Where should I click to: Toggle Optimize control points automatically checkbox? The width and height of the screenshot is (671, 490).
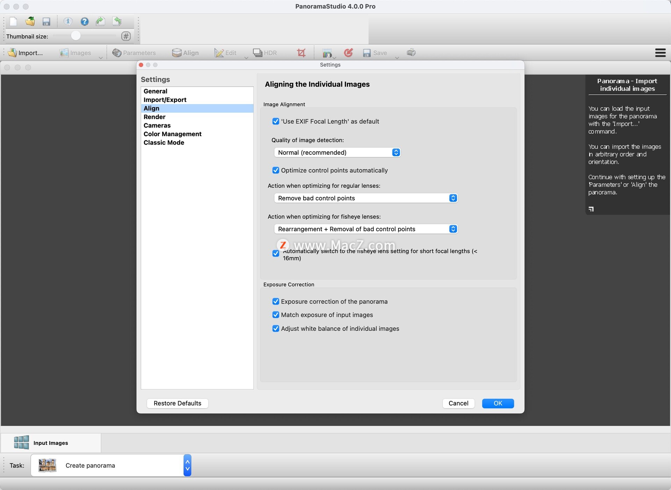[x=276, y=170]
